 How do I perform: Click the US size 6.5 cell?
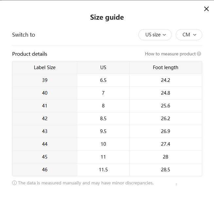103,80
